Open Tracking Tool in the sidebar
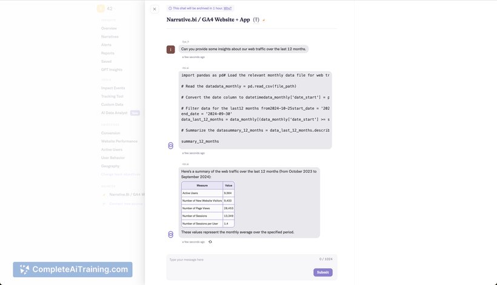Image resolution: width=497 pixels, height=285 pixels. point(112,96)
